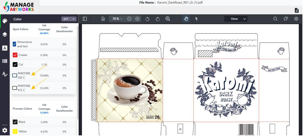Open the Spell check sidebar tool
This screenshot has width=304, height=137.
click(5, 74)
